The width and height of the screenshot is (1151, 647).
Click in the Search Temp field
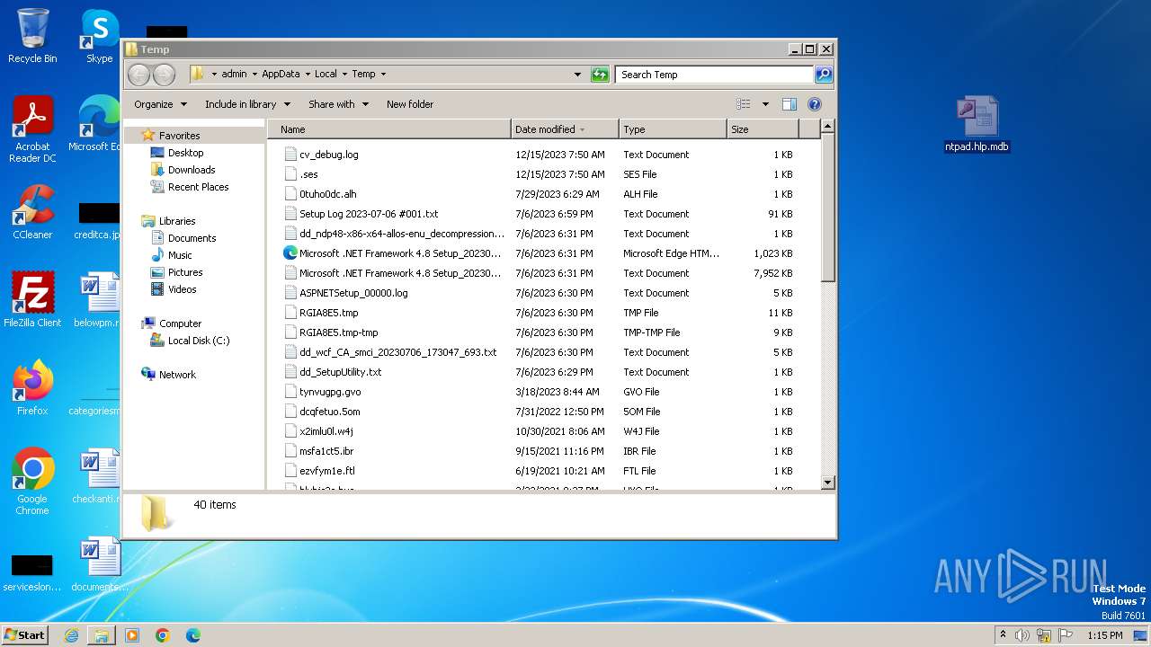715,75
